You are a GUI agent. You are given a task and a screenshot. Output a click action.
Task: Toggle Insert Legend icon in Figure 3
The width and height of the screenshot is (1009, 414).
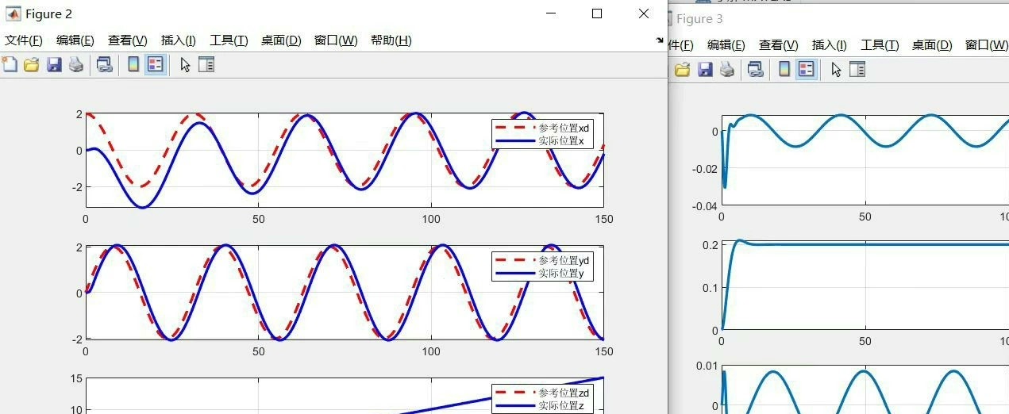click(x=806, y=70)
